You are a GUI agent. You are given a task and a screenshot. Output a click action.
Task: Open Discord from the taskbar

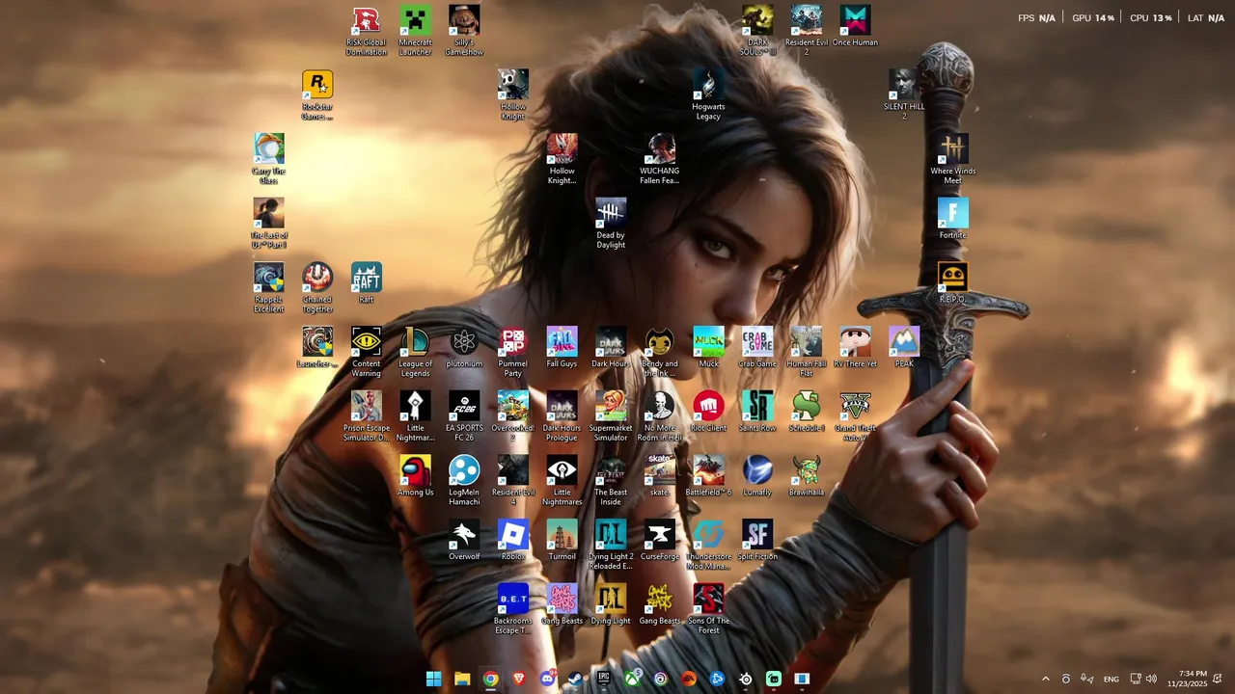[547, 679]
